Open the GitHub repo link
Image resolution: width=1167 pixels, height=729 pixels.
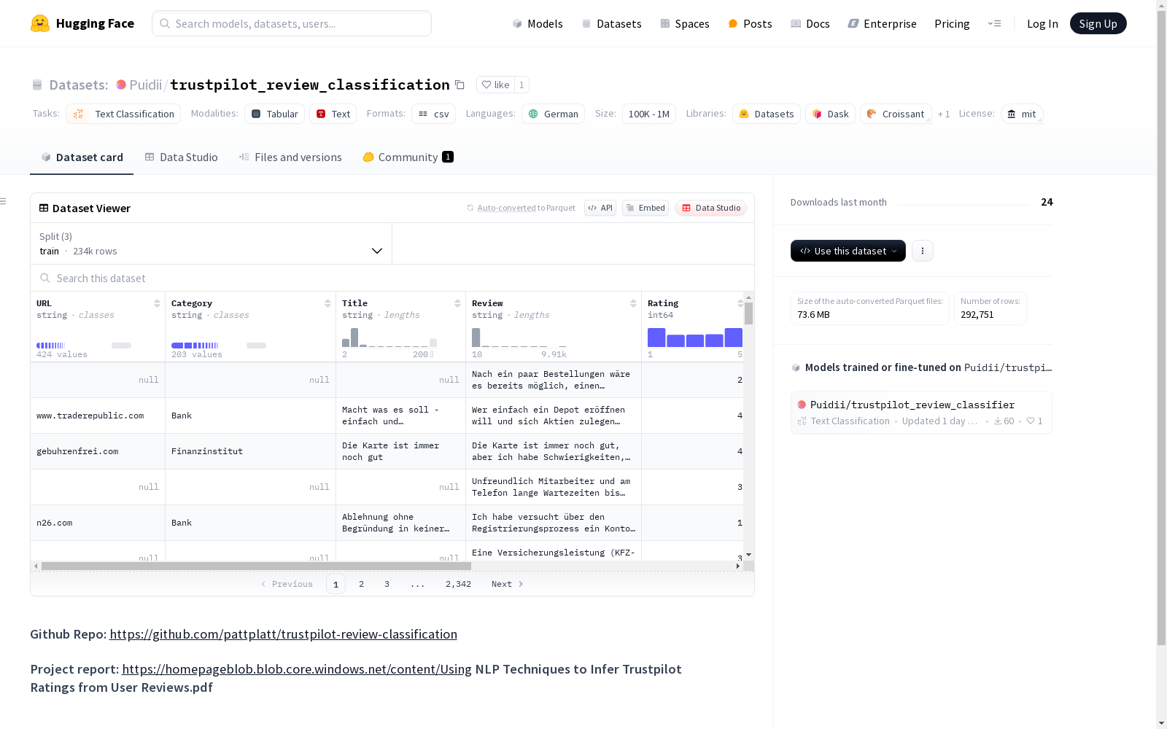pos(283,634)
